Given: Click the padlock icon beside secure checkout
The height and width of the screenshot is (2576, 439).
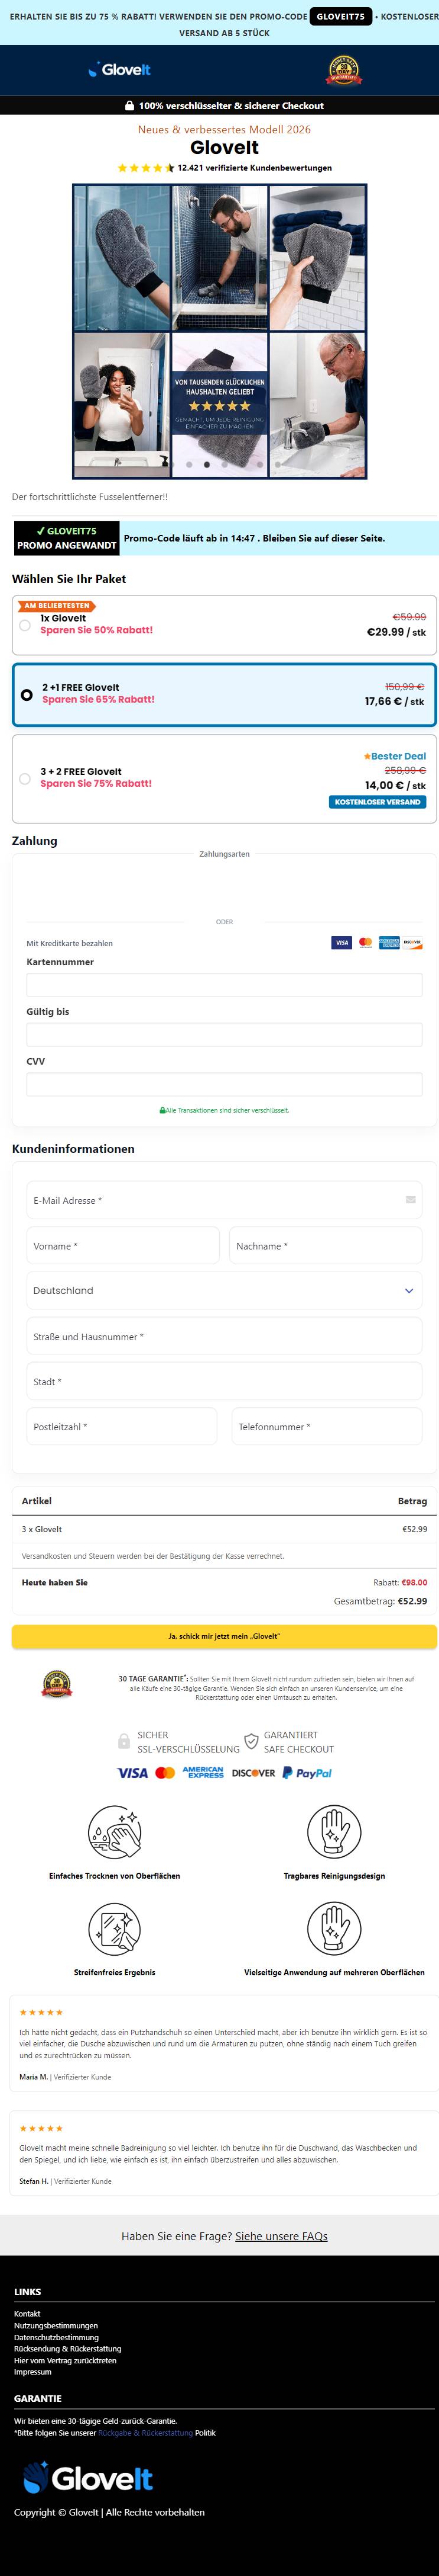Looking at the screenshot, I should tap(130, 105).
